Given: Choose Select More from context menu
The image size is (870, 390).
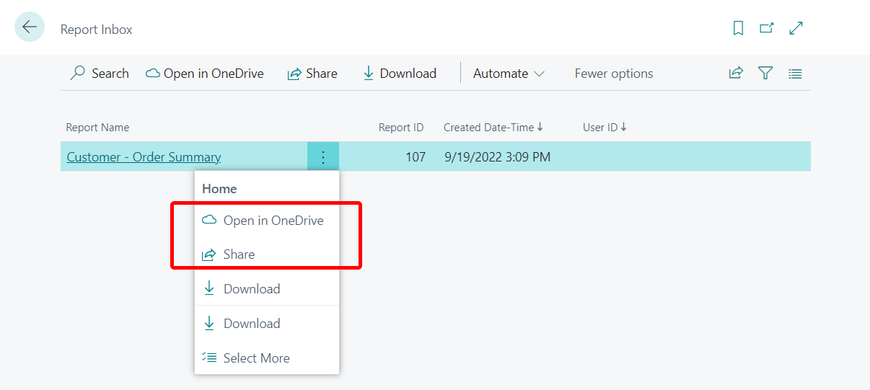Looking at the screenshot, I should pyautogui.click(x=267, y=358).
